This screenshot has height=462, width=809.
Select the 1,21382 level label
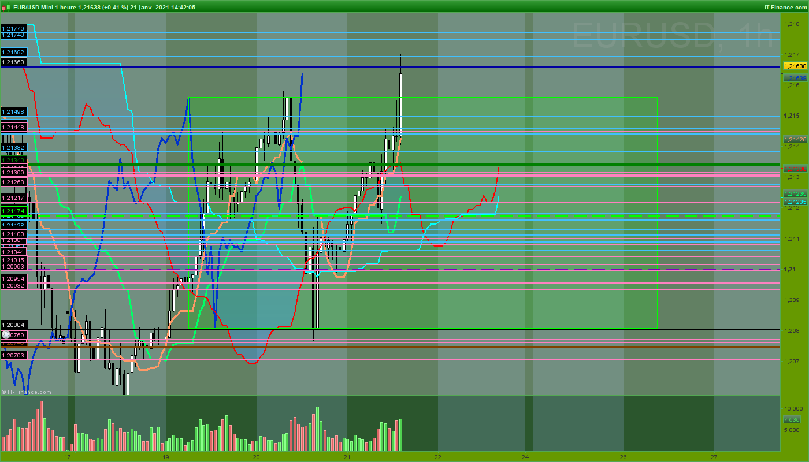point(13,148)
